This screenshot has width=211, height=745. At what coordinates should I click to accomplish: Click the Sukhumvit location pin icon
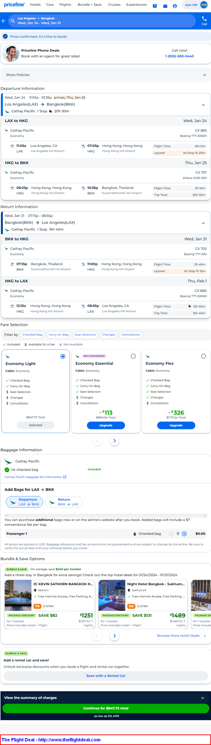pyautogui.click(x=129, y=590)
